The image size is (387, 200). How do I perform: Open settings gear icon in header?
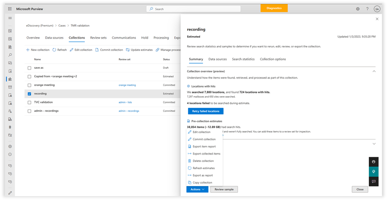coord(358,9)
